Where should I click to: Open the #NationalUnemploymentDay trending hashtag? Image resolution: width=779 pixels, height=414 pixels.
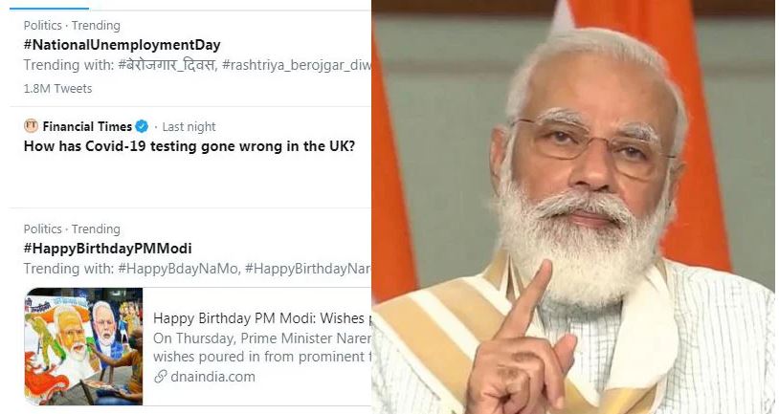click(122, 45)
